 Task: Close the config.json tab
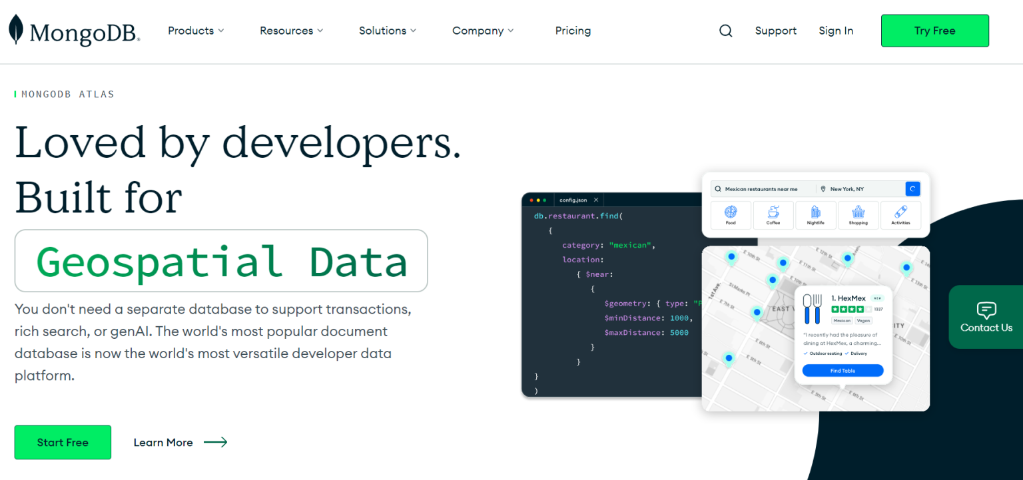[x=596, y=200]
